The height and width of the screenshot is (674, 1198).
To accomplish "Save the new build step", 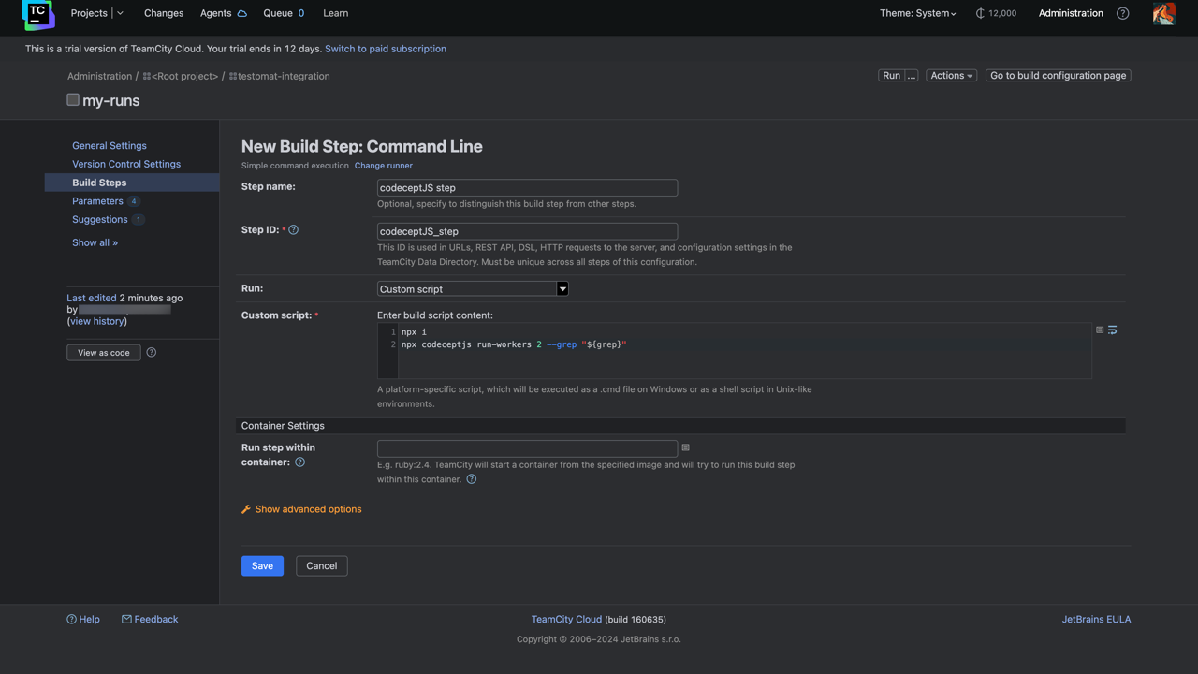I will click(x=262, y=565).
